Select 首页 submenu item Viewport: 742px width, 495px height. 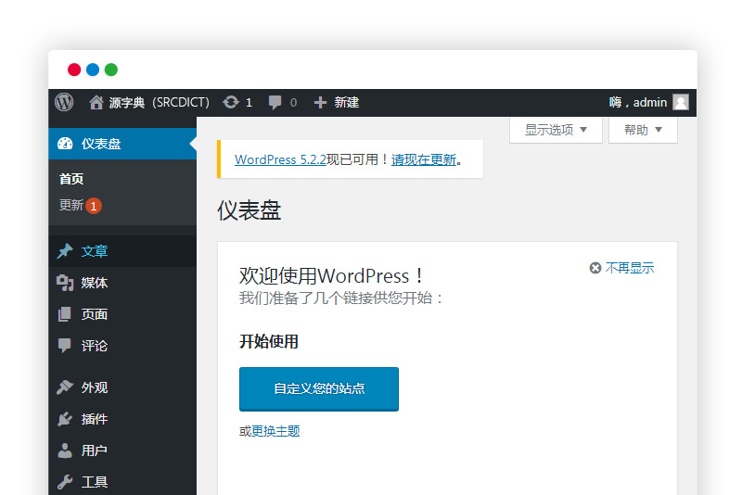tap(71, 179)
